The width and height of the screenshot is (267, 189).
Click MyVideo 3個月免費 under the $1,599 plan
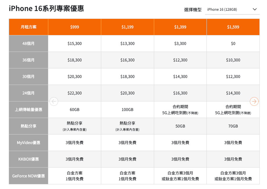233,143
